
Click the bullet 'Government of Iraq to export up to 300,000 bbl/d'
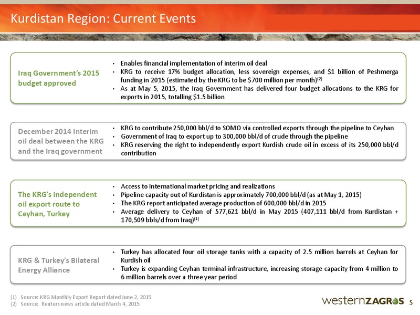(234, 136)
